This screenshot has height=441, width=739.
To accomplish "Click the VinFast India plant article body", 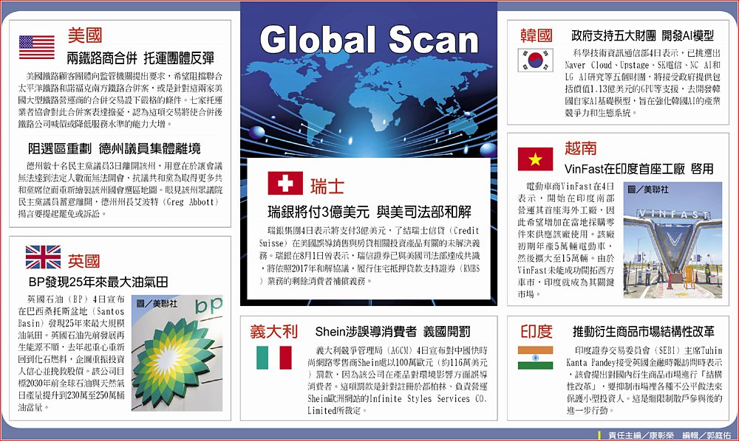I will [x=566, y=240].
